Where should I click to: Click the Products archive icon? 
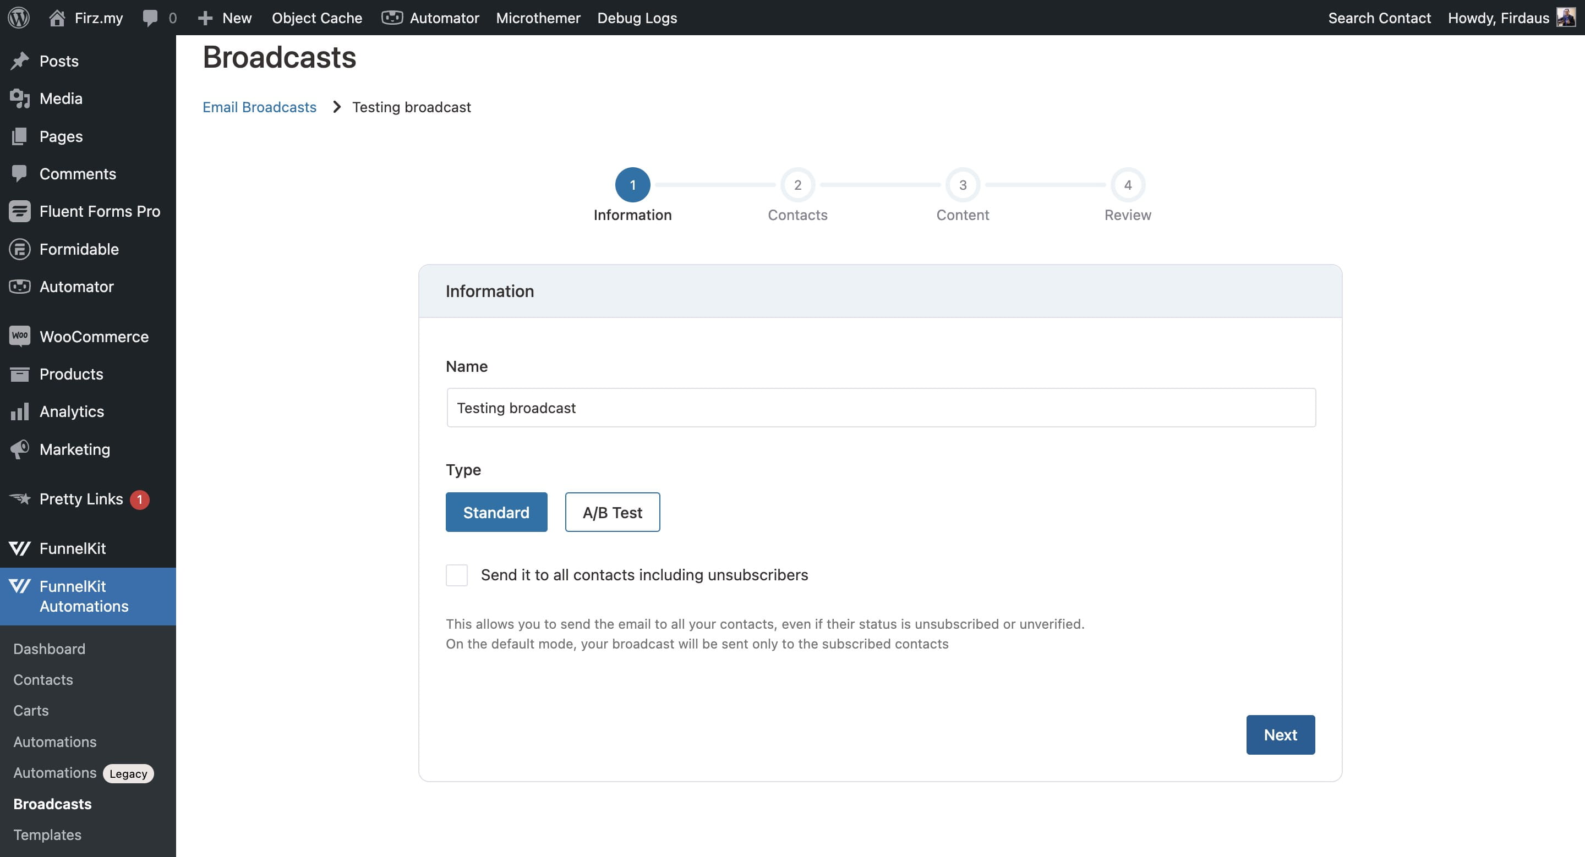[20, 374]
